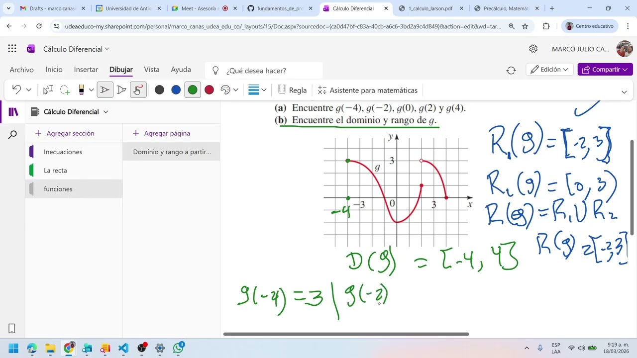Screen dimensions: 637x358
Task: Open Asistente para matemáticas
Action: tap(368, 90)
